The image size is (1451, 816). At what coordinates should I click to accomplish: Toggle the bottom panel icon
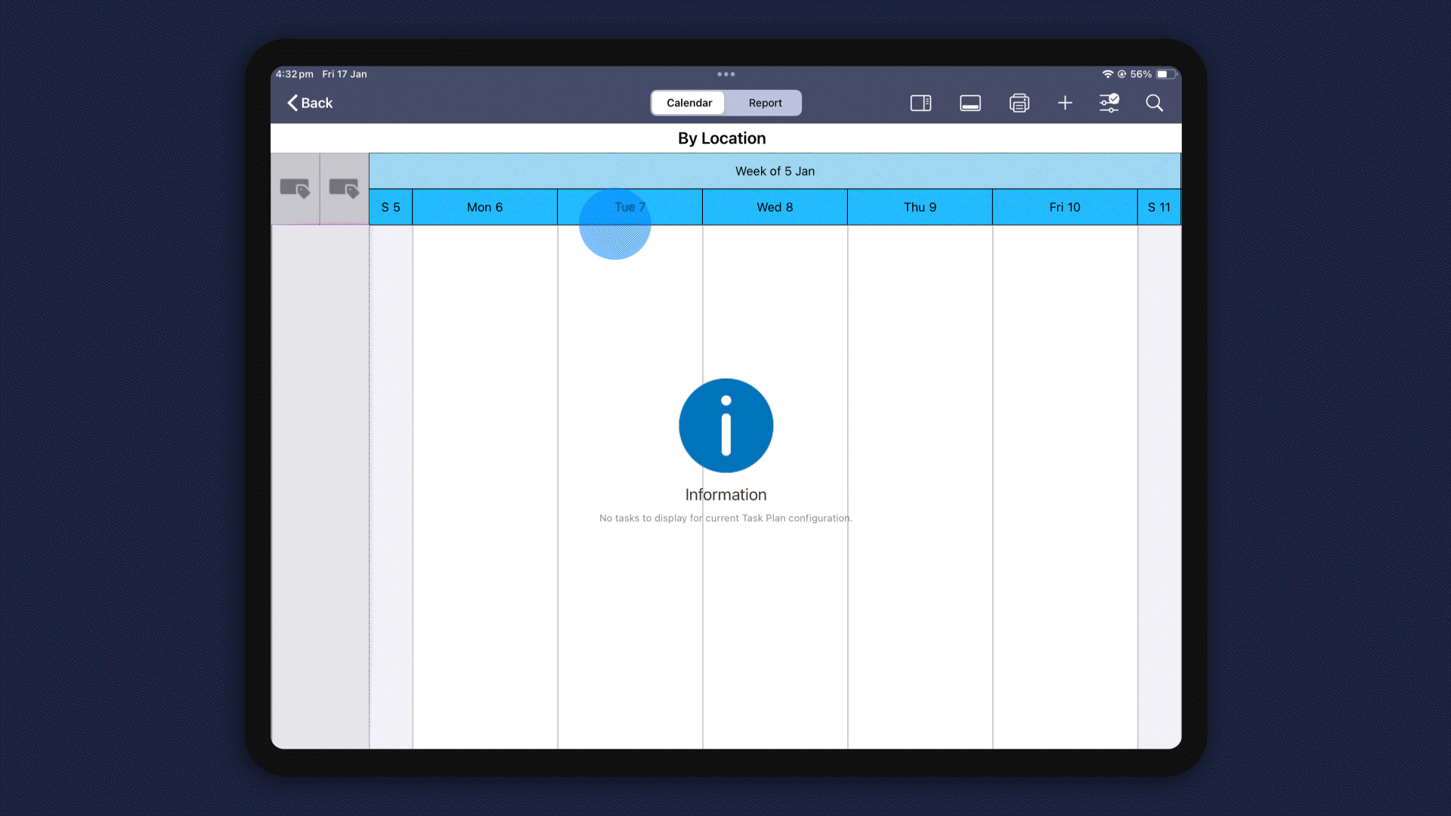click(x=970, y=103)
